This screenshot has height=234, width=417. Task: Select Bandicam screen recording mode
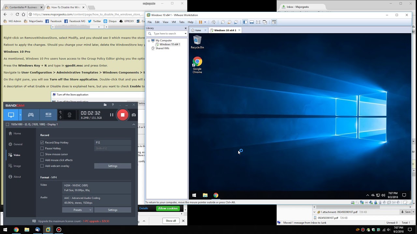(x=11, y=115)
